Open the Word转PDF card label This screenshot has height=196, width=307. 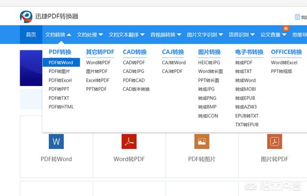pyautogui.click(x=129, y=159)
